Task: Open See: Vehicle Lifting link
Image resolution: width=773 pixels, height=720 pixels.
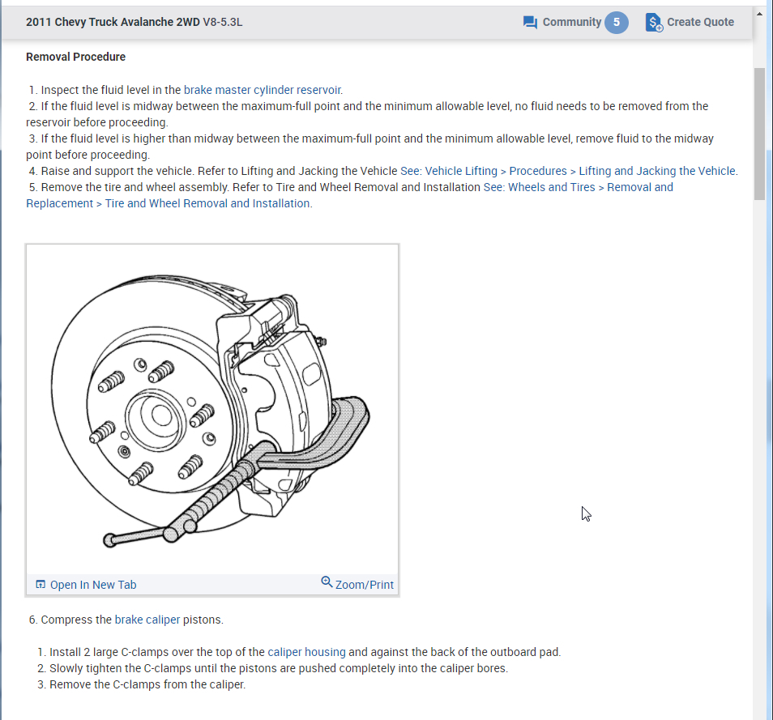Action: coord(449,171)
